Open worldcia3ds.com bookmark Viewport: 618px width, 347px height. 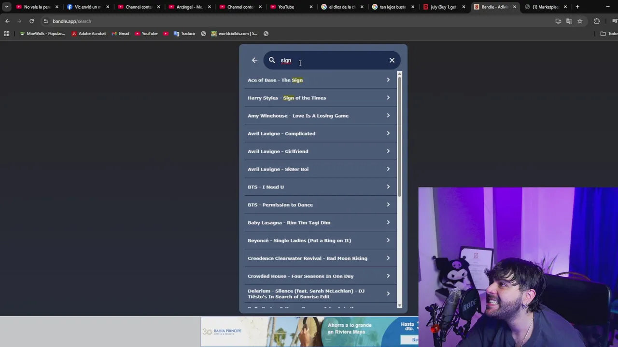coord(234,34)
